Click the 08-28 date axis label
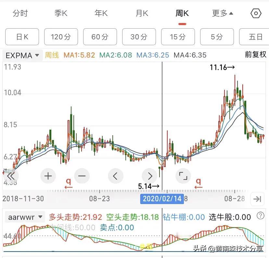Screen dimensions: 269x258 (235, 199)
